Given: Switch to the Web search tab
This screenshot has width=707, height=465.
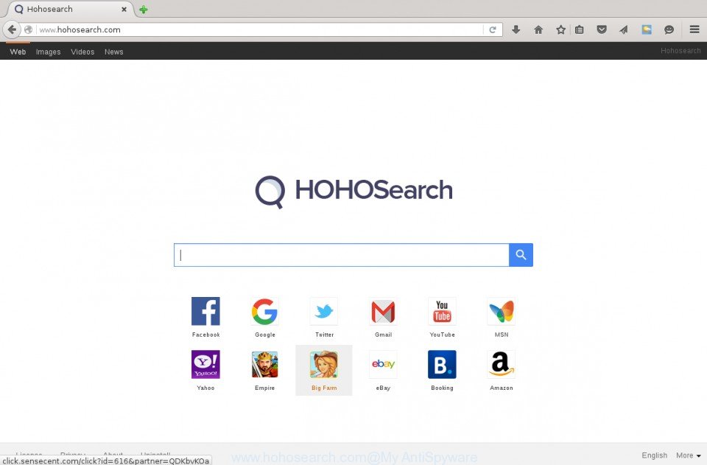Looking at the screenshot, I should click(x=18, y=52).
